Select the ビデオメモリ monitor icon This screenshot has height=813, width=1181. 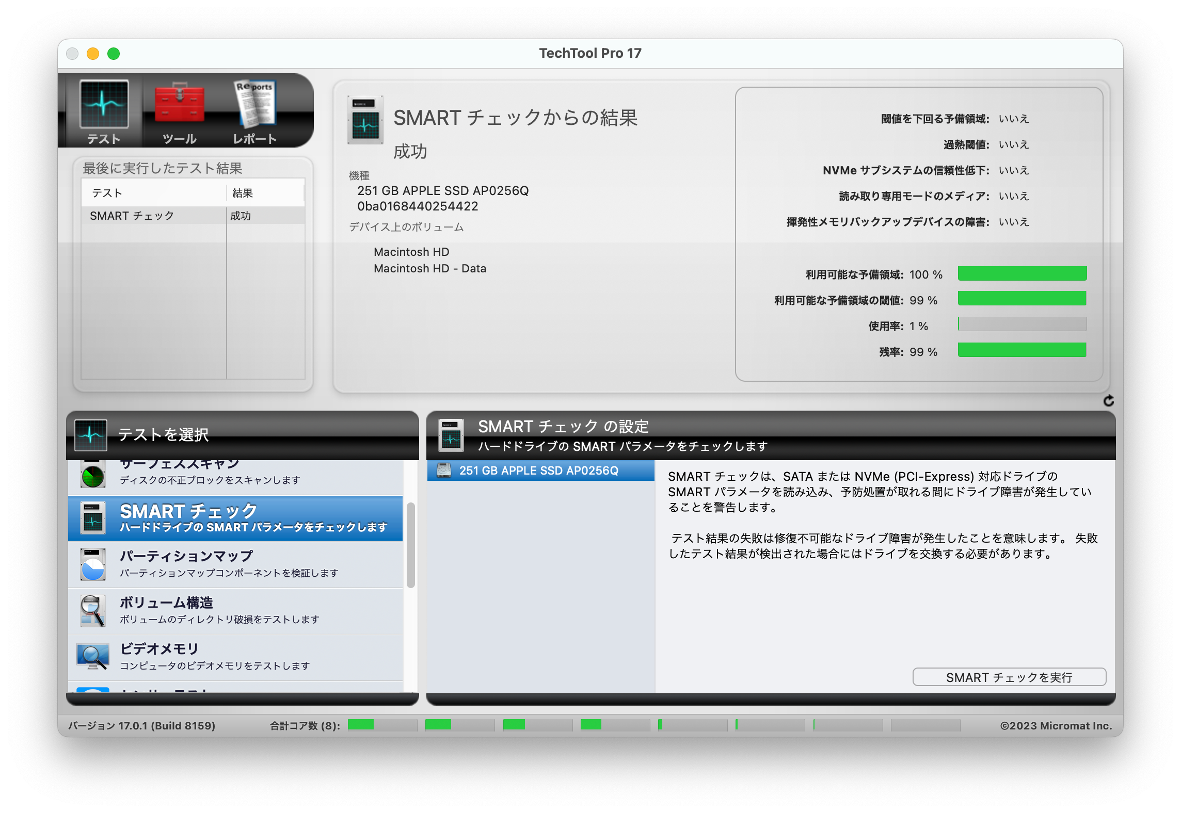point(93,657)
